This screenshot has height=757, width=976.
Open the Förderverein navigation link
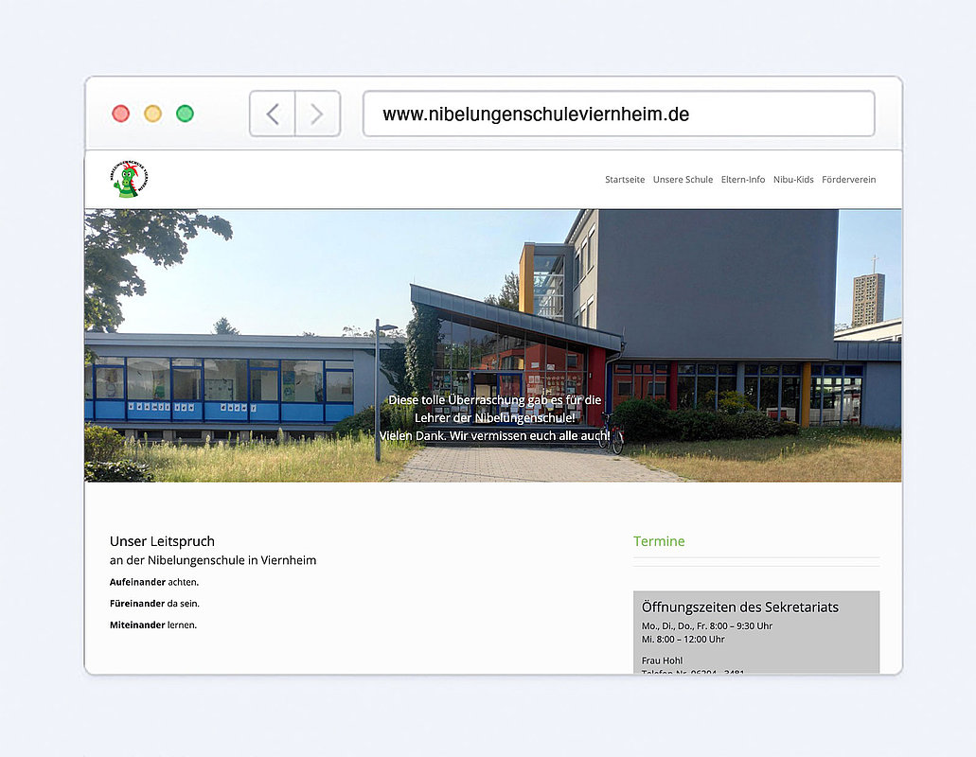(848, 180)
